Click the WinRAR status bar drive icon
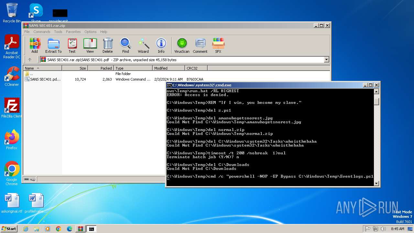The height and width of the screenshot is (233, 414). pos(27,179)
